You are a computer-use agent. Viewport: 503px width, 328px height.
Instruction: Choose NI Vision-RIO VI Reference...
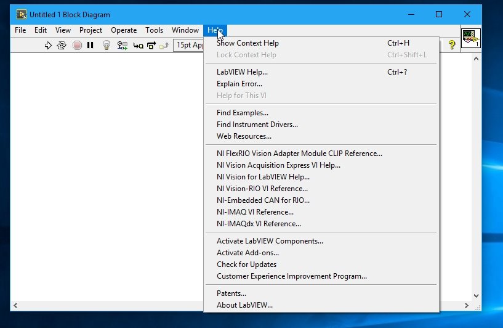(x=321, y=189)
